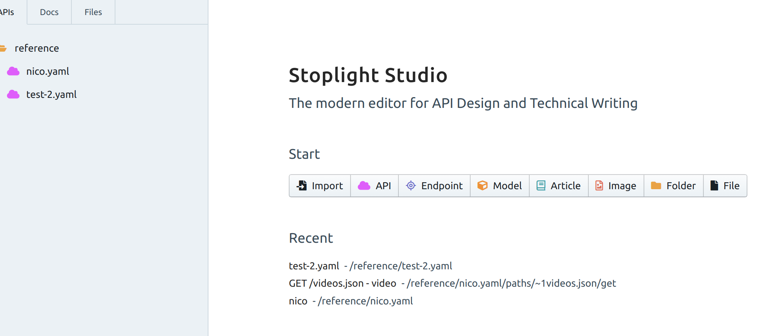
Task: Create a new Folder
Action: click(674, 186)
